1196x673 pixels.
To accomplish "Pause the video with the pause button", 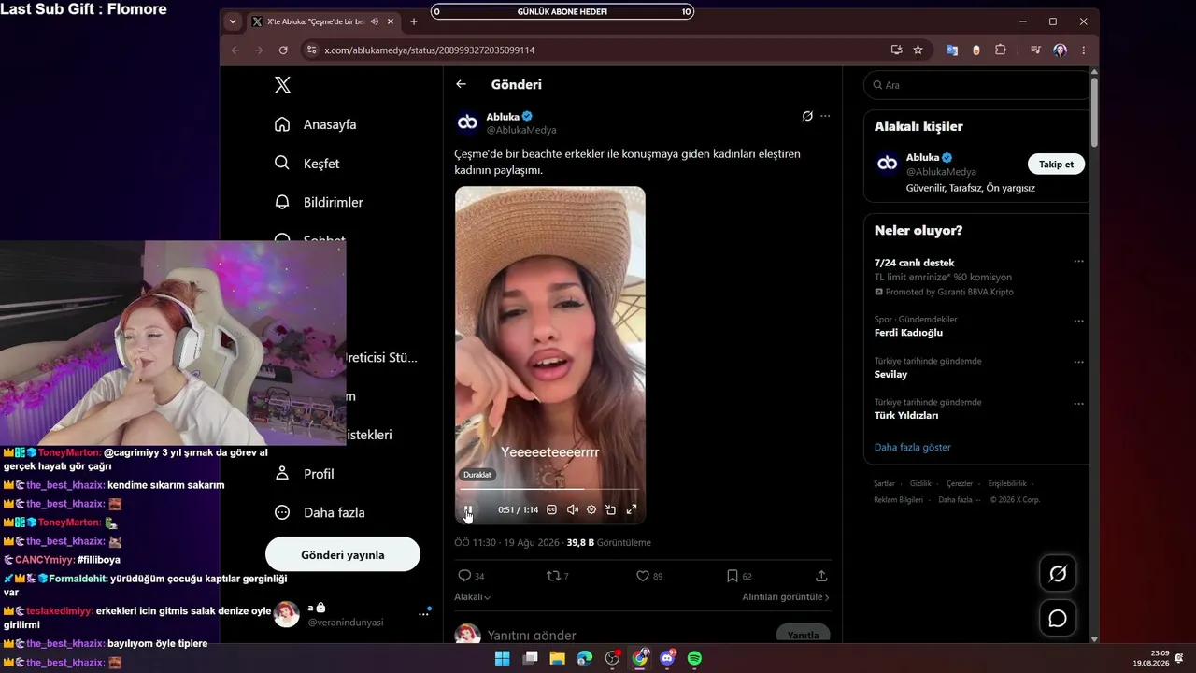I will click(x=468, y=510).
